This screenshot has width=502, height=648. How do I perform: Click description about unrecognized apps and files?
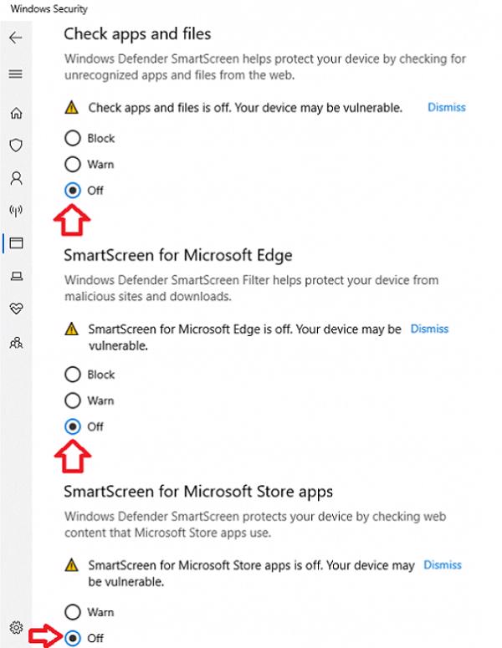[x=265, y=67]
